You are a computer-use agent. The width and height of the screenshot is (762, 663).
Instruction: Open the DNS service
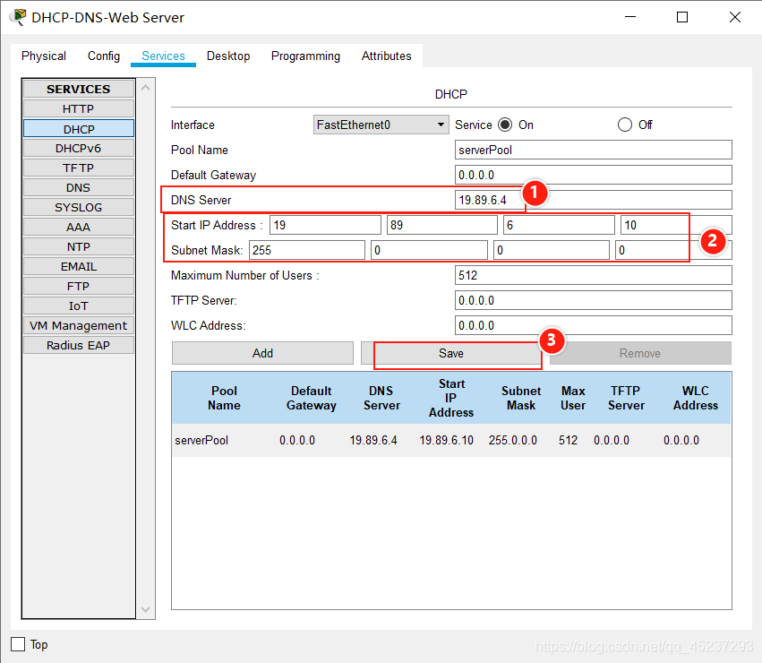click(79, 188)
